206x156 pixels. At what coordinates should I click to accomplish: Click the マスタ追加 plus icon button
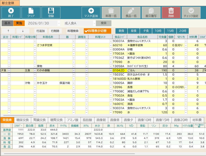pos(91,13)
